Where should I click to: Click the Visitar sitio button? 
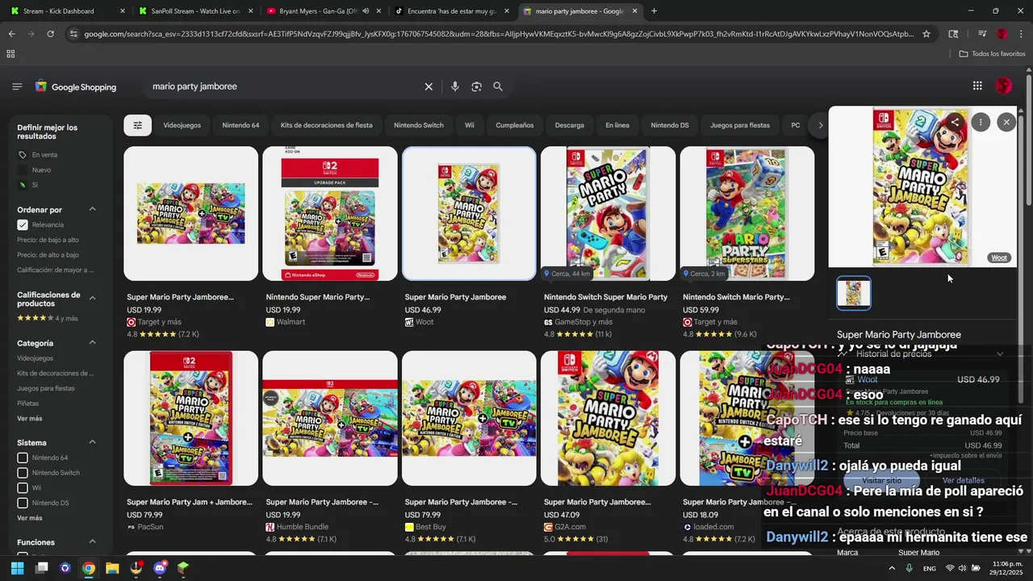tap(881, 480)
